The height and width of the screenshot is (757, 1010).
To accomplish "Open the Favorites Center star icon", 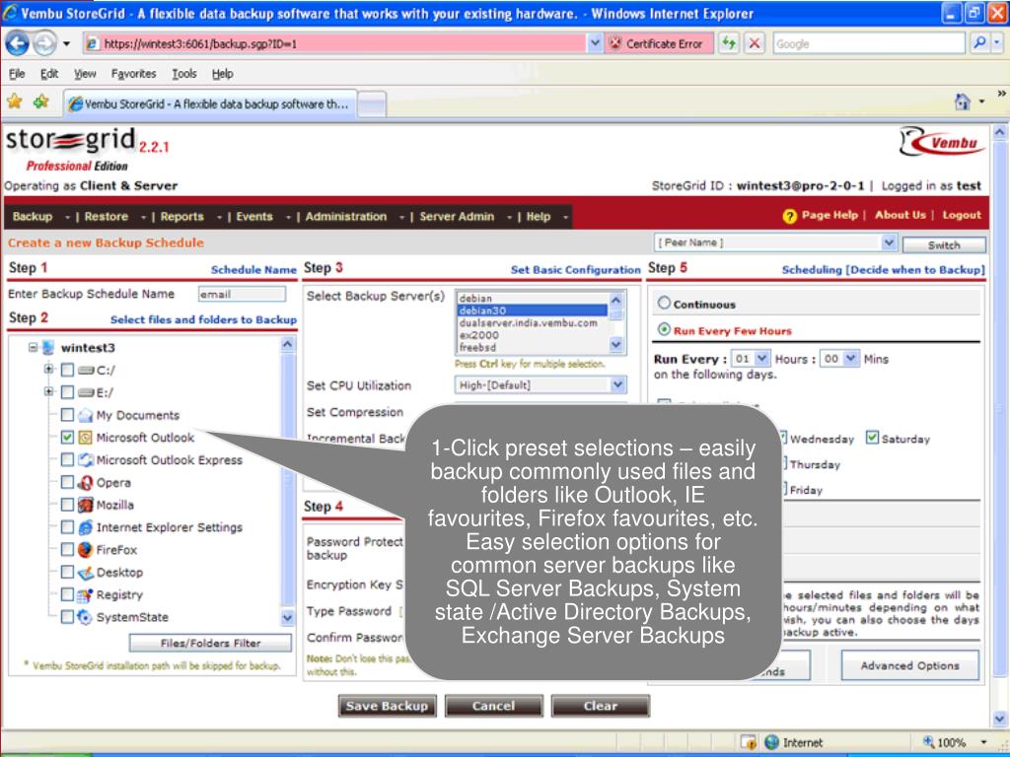I will tap(14, 102).
